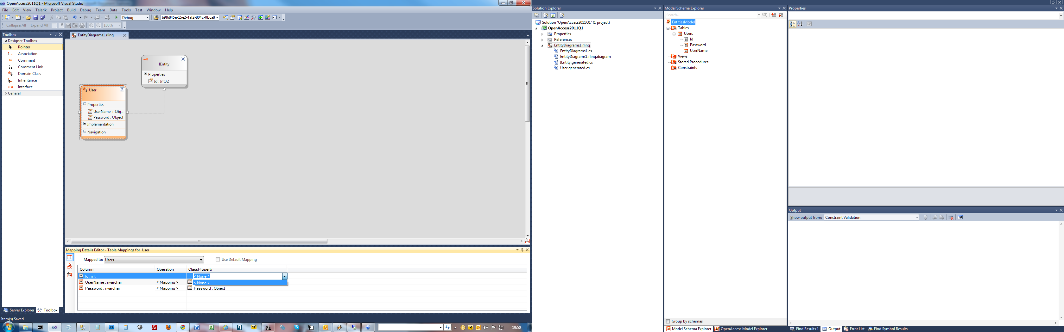The image size is (1064, 332).
Task: Open the Mapped to Users dropdown
Action: click(x=154, y=260)
